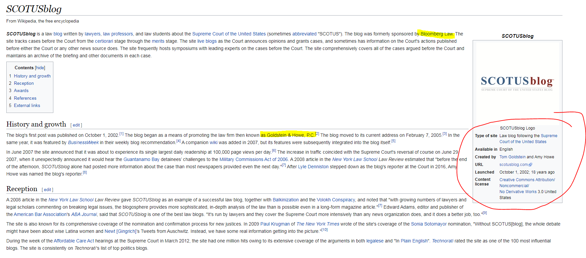586x258 pixels.
Task: Open the Newt link
Action: pos(110,231)
